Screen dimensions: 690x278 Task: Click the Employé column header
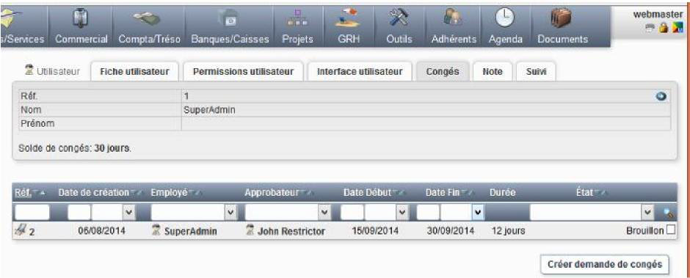(x=169, y=193)
